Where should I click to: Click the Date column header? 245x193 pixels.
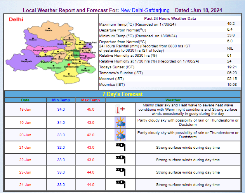25,100
